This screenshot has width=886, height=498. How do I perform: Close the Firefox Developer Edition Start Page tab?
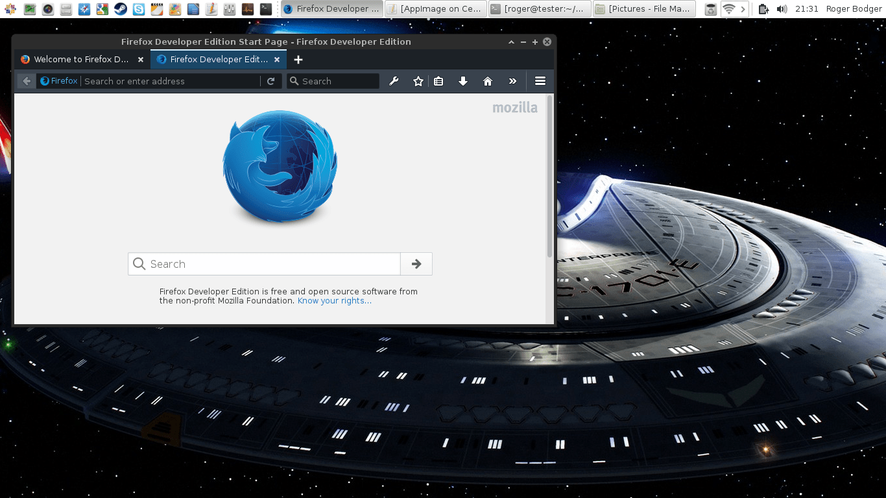point(277,60)
